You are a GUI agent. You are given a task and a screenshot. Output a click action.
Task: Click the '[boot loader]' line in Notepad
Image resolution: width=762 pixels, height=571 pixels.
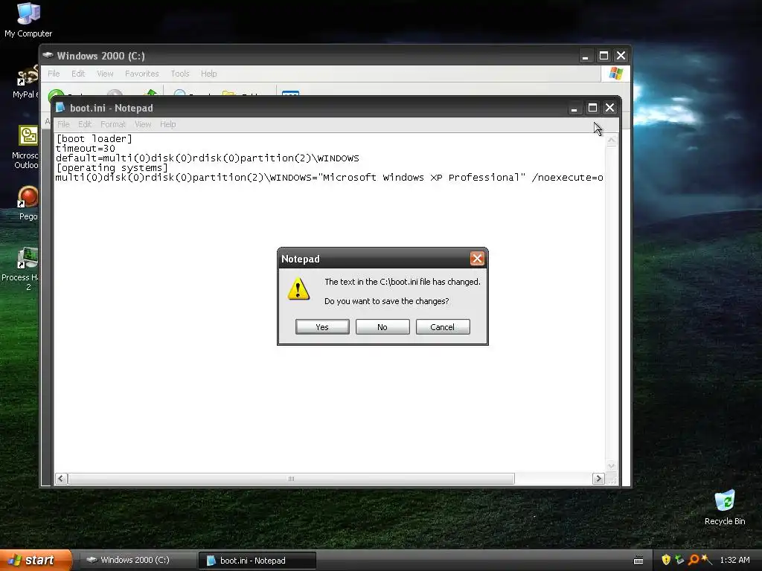(94, 139)
